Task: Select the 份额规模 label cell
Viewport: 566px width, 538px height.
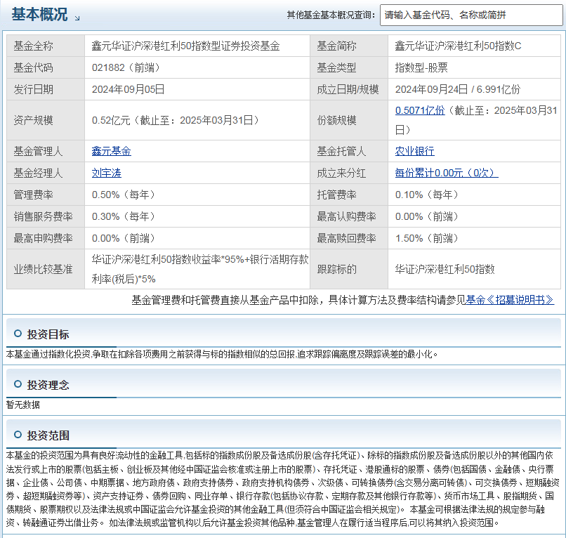Action: [x=349, y=120]
